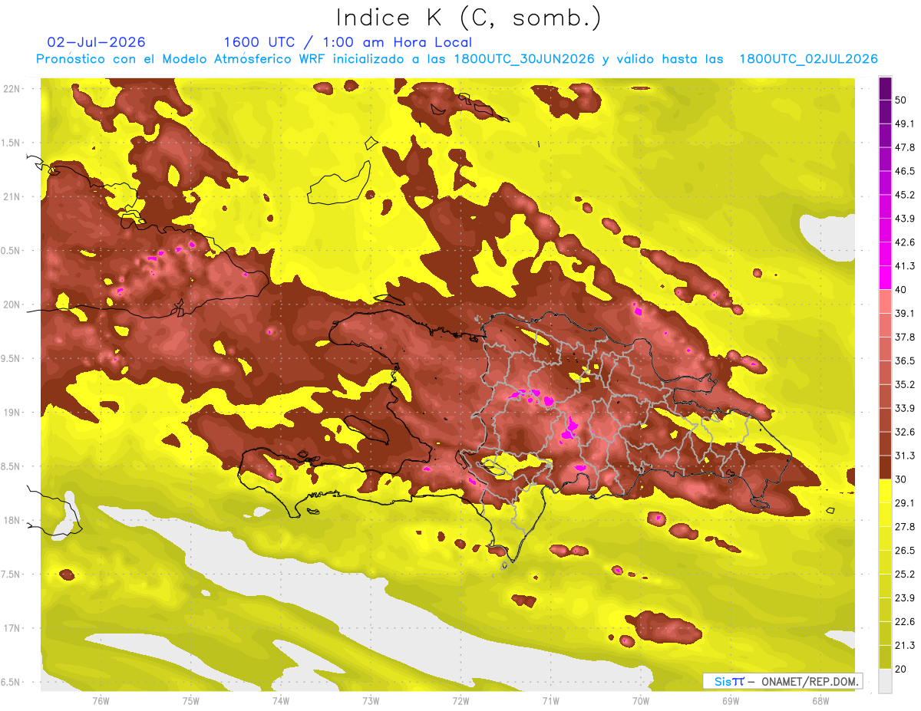The width and height of the screenshot is (921, 711).
Task: Click the 76W longitude axis label
Action: [101, 700]
